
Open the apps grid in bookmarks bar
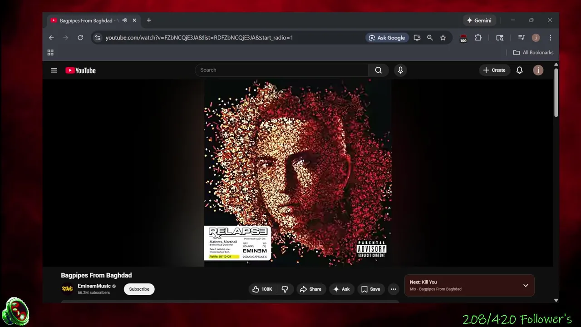[50, 53]
